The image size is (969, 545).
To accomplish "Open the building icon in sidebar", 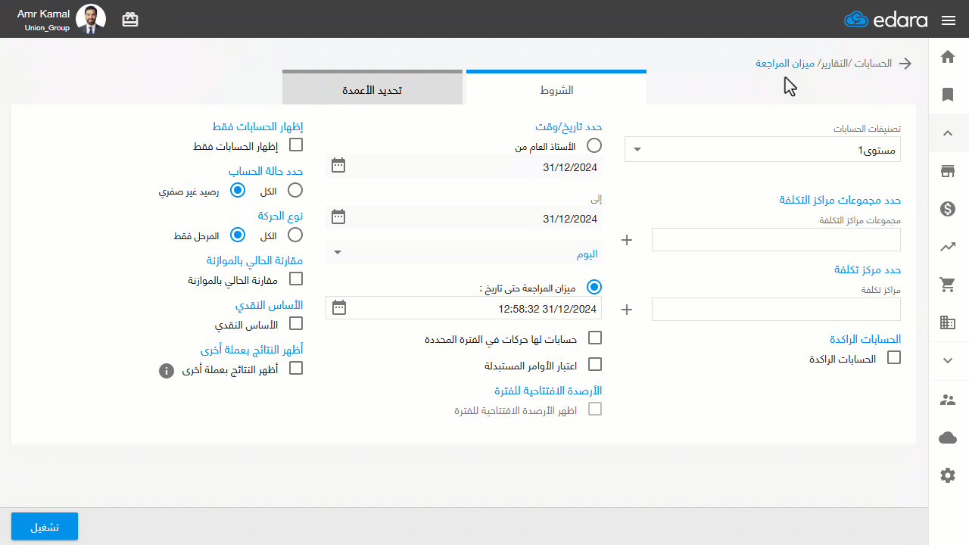I will [x=948, y=322].
